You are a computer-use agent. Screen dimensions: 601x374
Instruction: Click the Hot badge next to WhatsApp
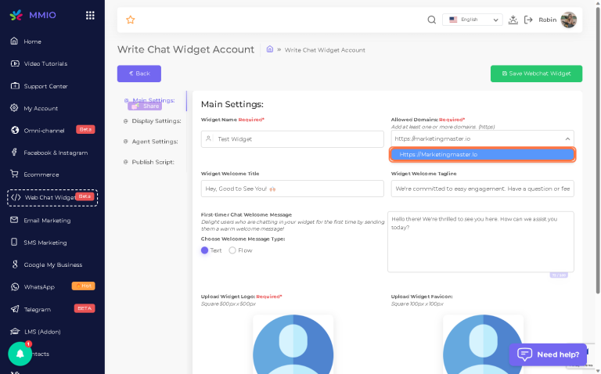coord(83,286)
